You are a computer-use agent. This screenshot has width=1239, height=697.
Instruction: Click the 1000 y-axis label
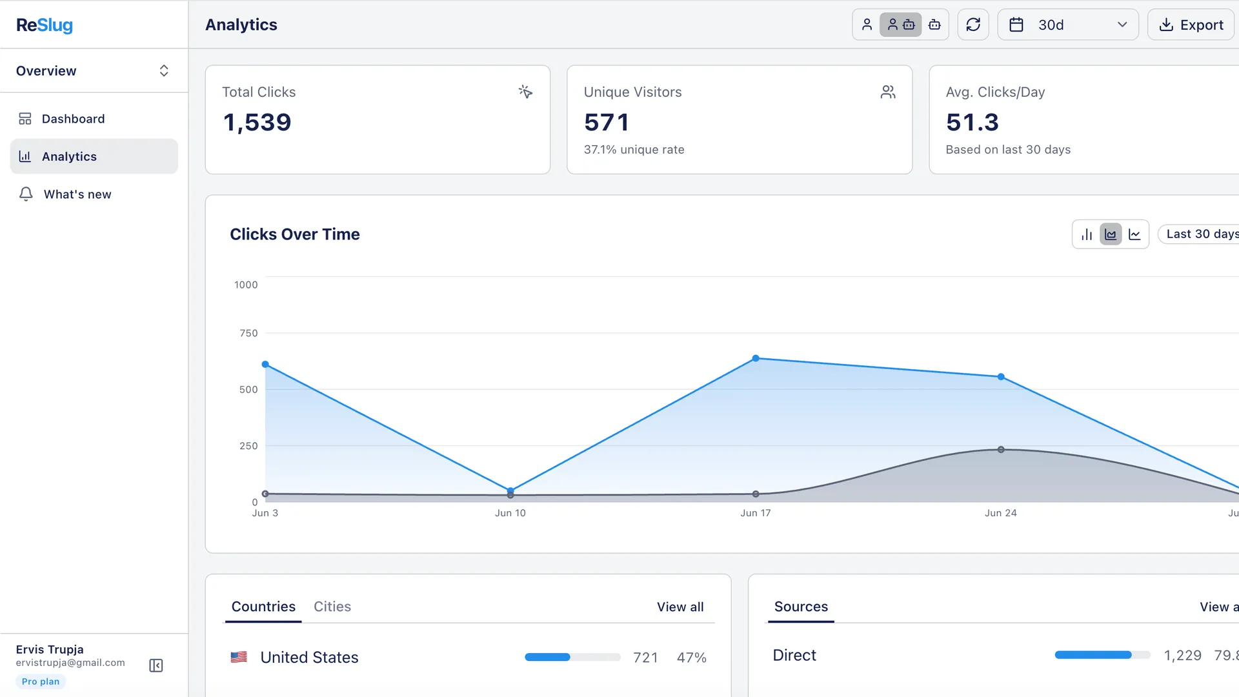(246, 285)
